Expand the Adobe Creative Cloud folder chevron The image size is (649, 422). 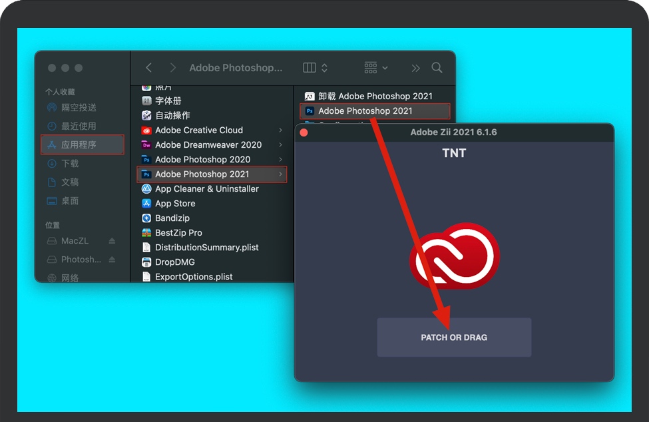coord(281,130)
